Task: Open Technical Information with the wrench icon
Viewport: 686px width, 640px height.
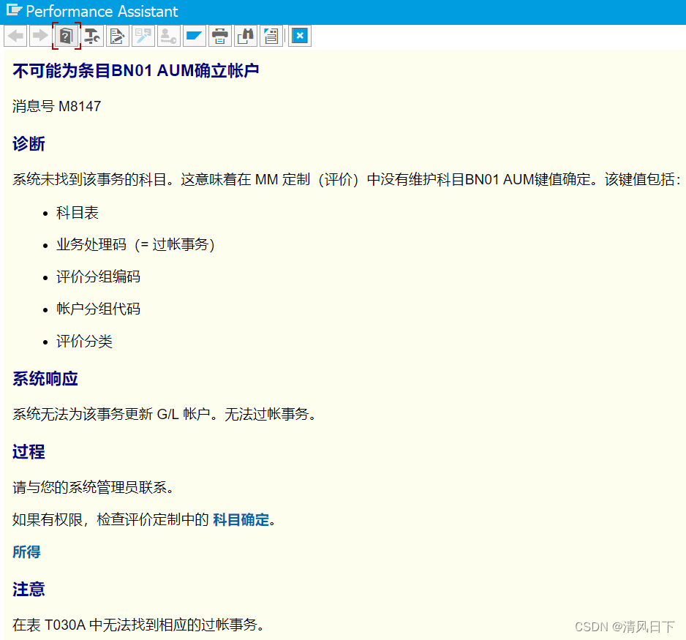Action: 91,36
